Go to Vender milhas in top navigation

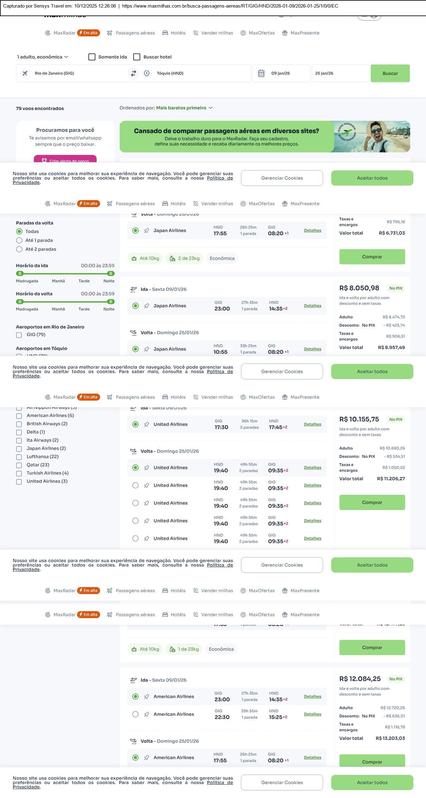point(213,33)
